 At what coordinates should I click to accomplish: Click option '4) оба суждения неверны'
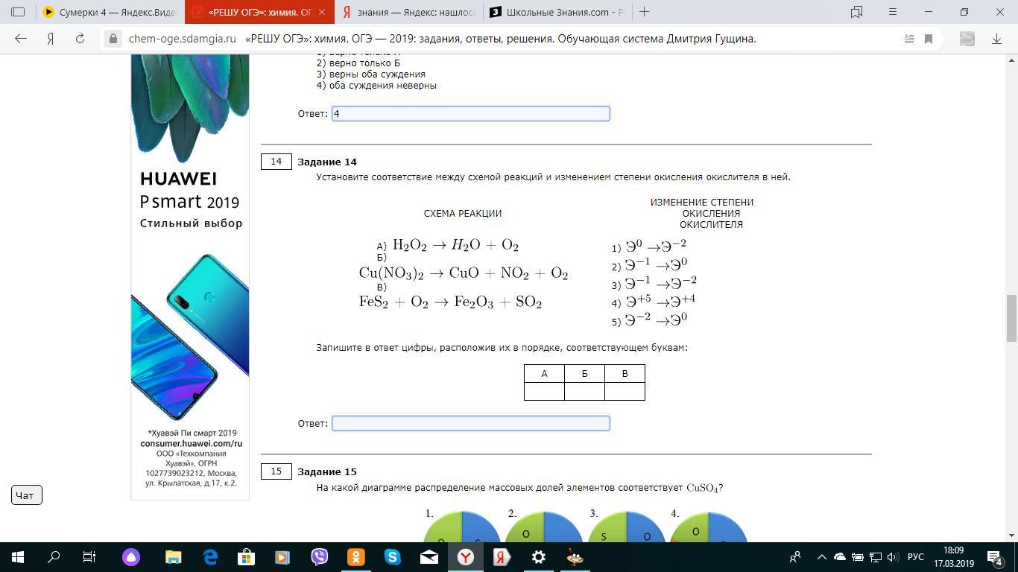(x=376, y=85)
